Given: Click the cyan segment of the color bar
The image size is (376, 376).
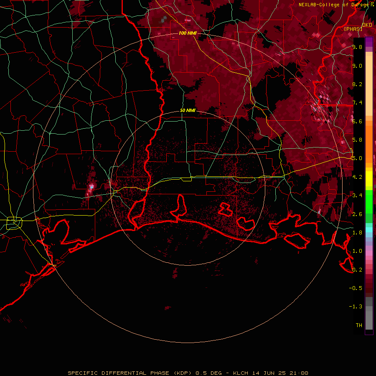Looking at the screenshot, I should click(369, 230).
